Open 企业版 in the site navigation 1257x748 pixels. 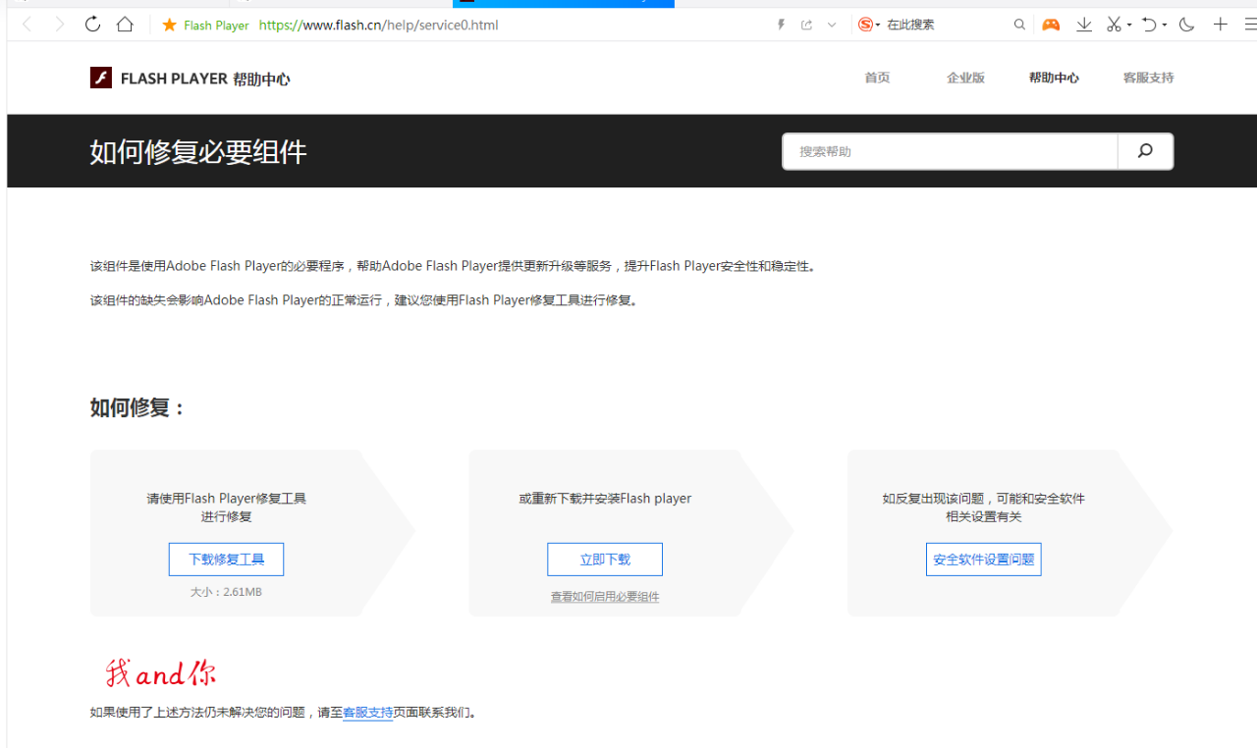click(x=965, y=78)
